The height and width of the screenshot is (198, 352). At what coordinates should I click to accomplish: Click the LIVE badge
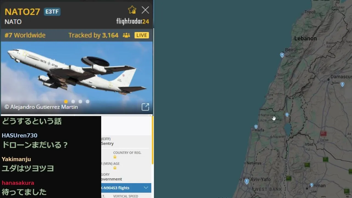pos(142,35)
